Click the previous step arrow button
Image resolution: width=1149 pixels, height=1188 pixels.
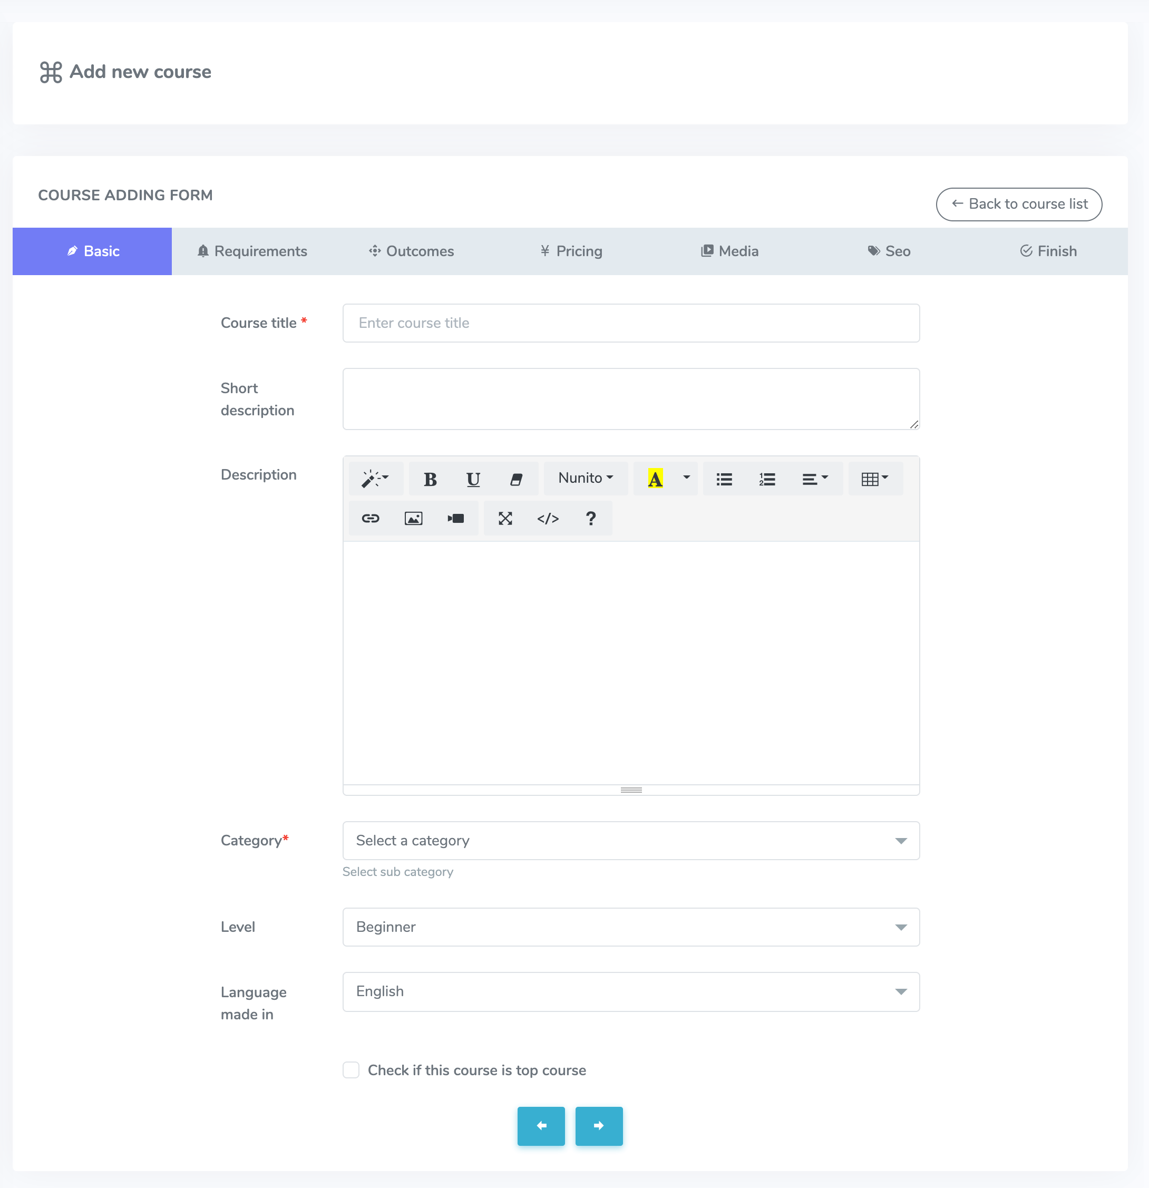coord(541,1126)
